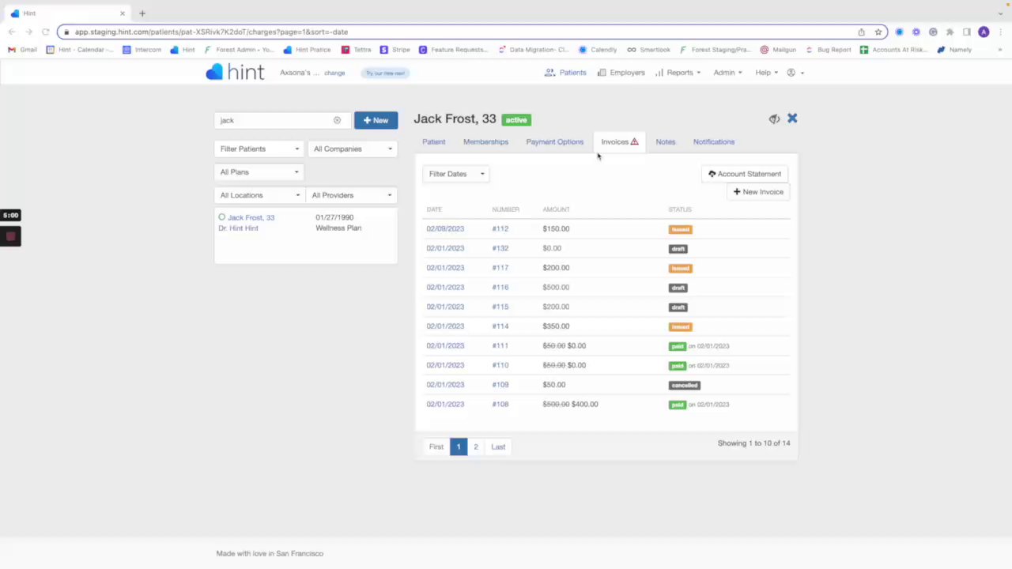
Task: Open Tettra bookmark
Action: click(357, 50)
